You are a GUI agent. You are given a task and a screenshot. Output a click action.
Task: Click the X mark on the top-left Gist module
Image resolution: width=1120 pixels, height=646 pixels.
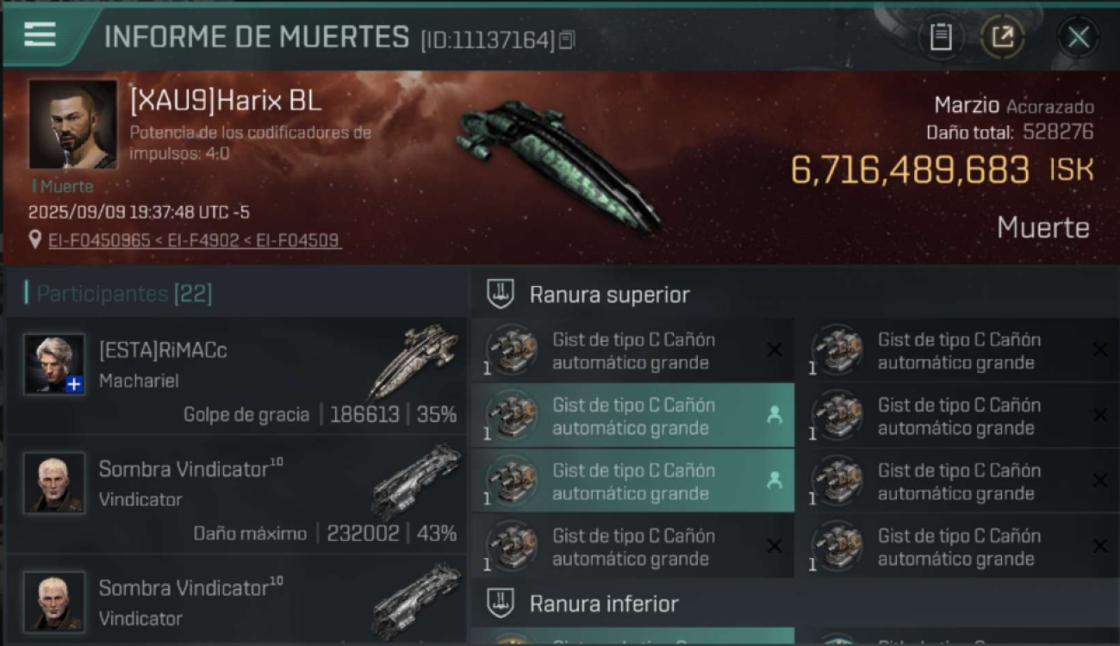coord(774,350)
